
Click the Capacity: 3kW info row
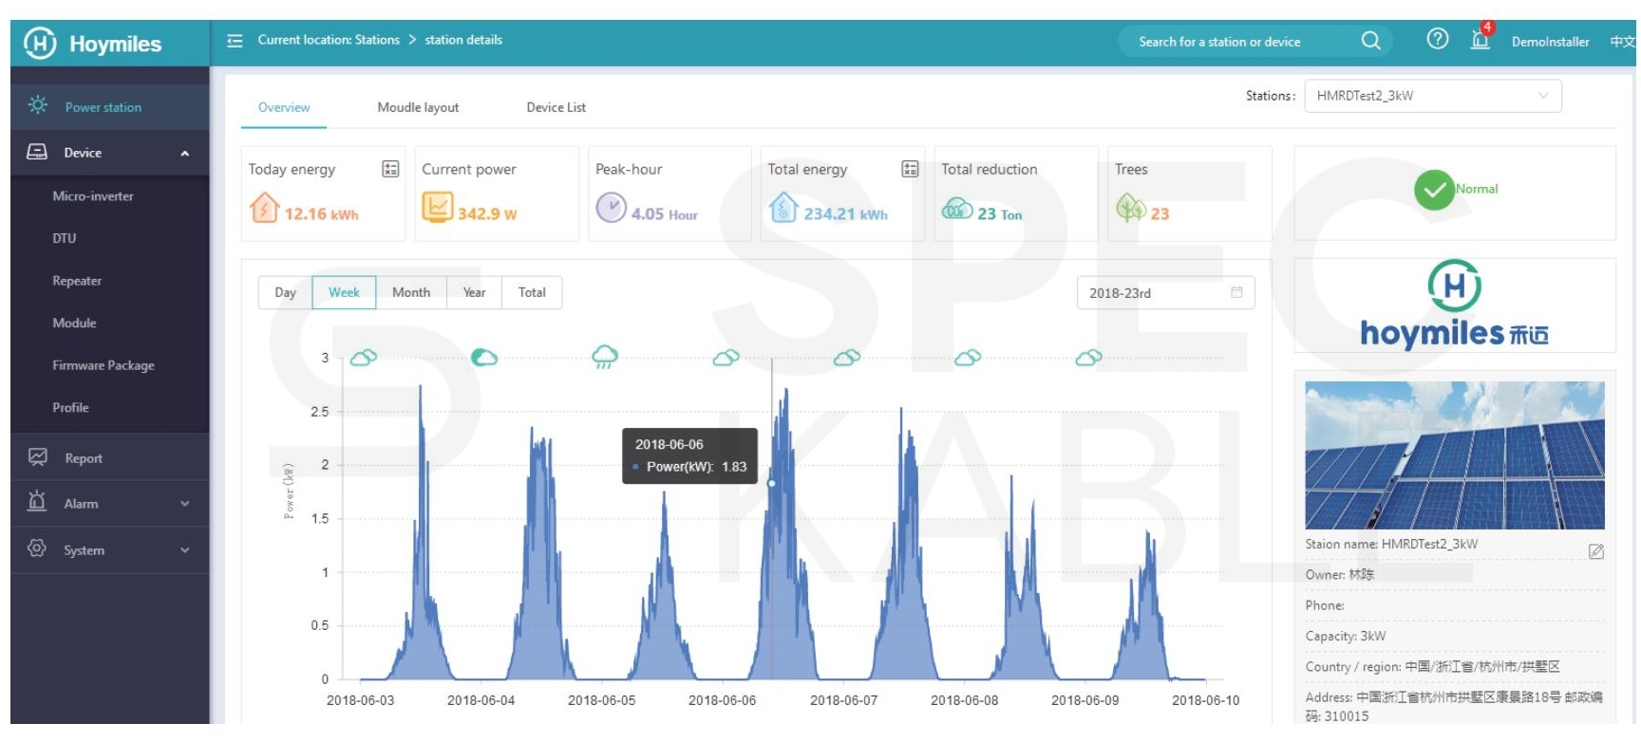point(1454,636)
